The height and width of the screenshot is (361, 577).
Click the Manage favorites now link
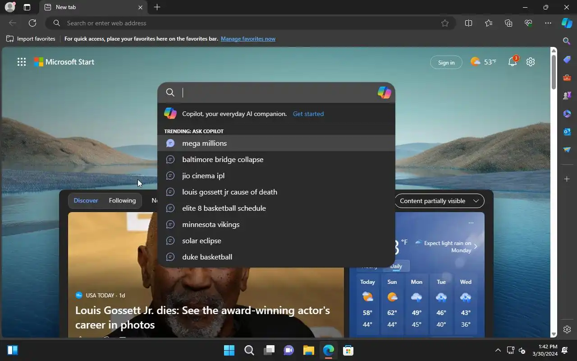(x=248, y=39)
